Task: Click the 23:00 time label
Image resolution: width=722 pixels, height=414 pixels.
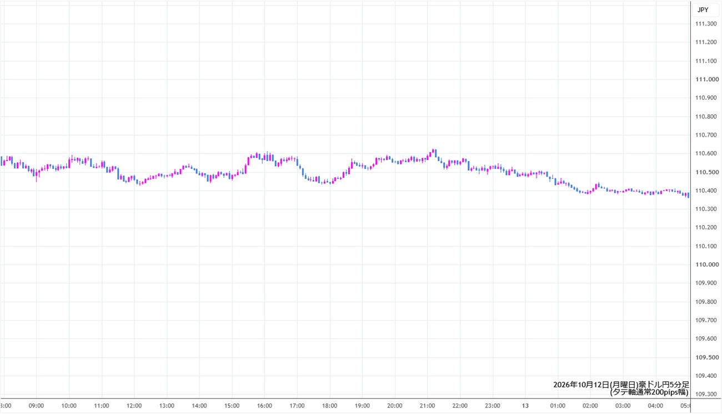Action: [x=493, y=406]
